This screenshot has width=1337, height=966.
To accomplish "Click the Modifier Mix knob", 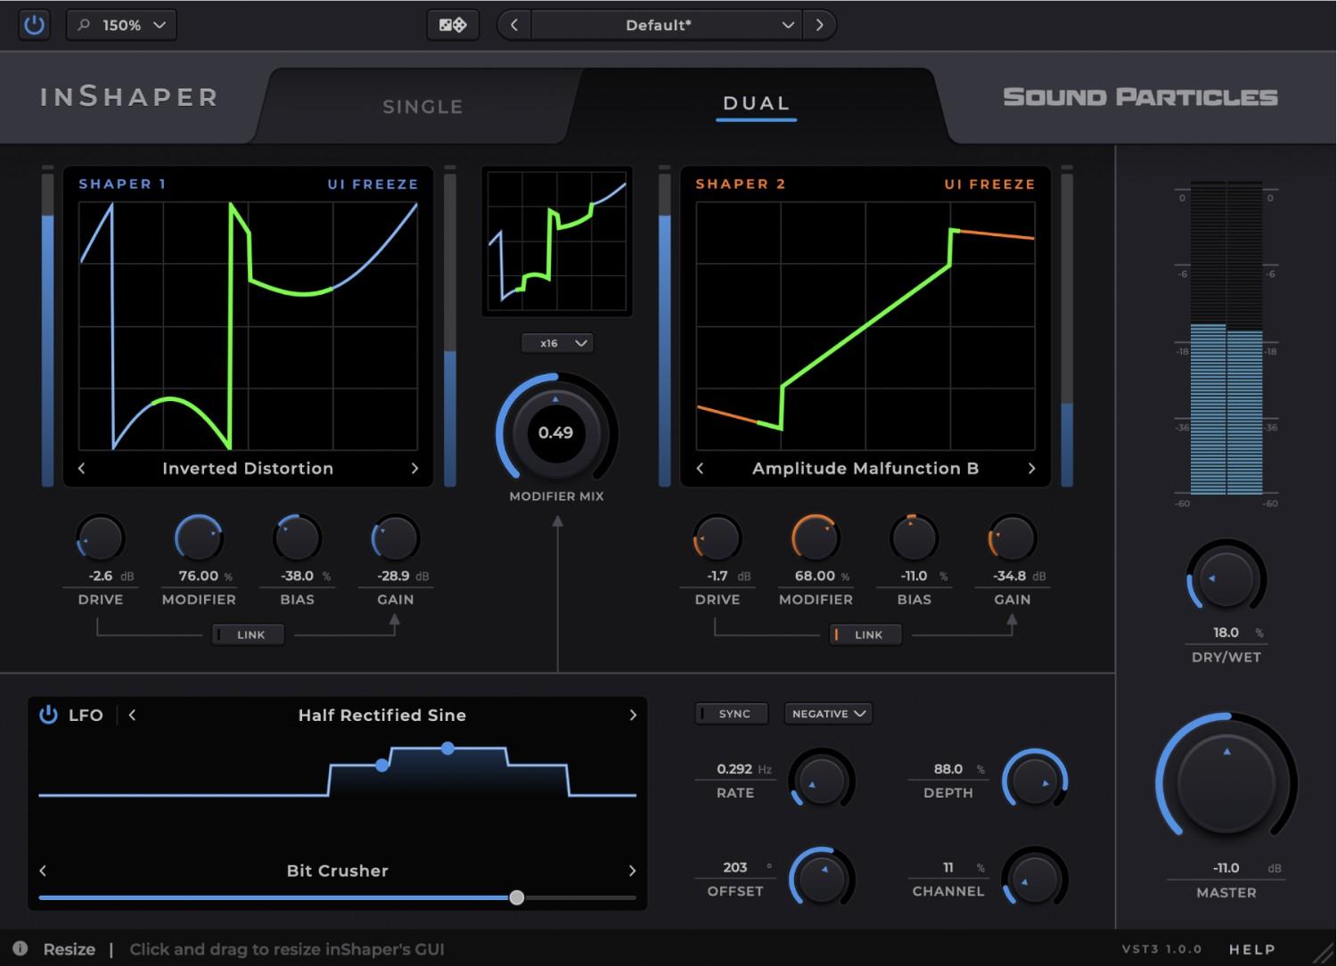I will (556, 433).
